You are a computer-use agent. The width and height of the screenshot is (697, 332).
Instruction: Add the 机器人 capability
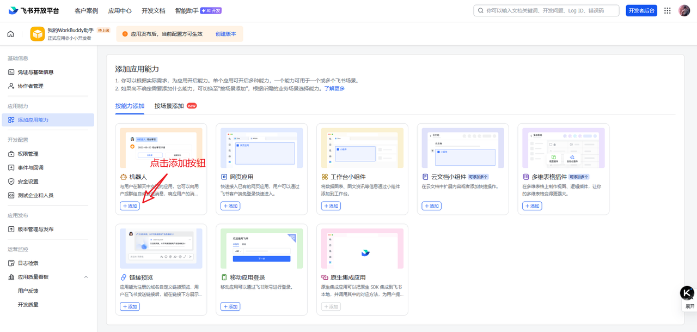tap(130, 206)
